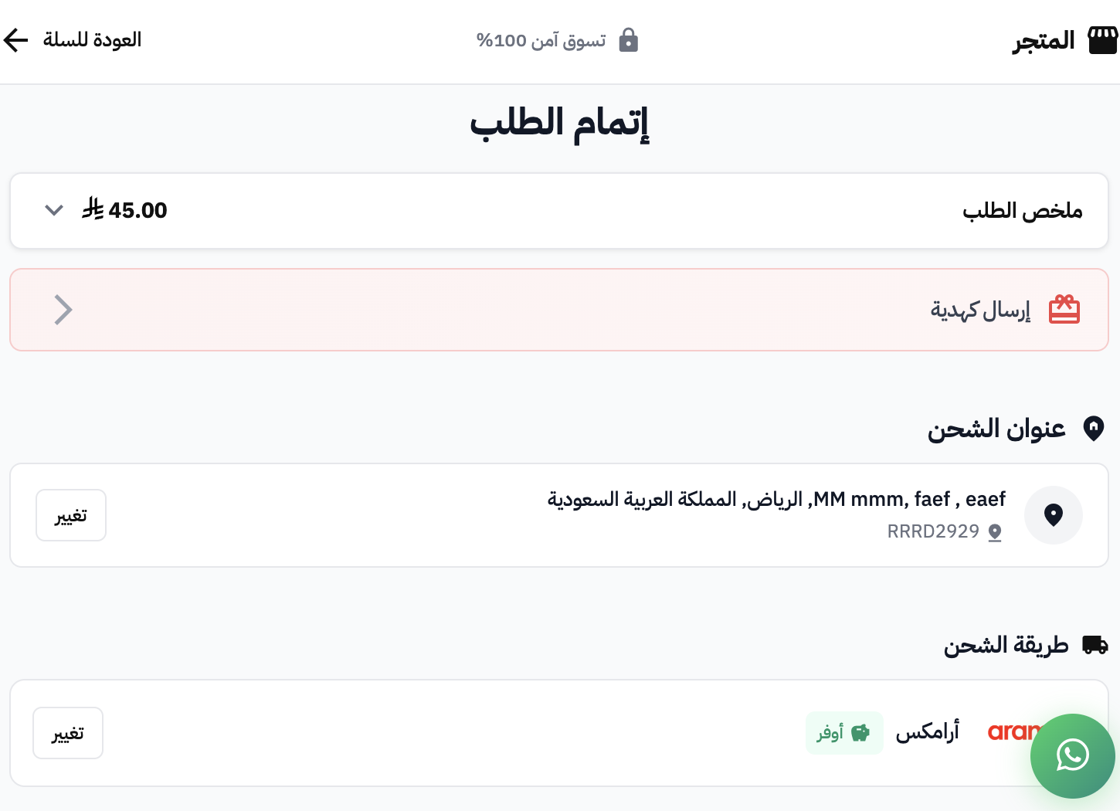Screen dimensions: 1120x811
Task: Click the المتجر store name
Action: 1044,40
